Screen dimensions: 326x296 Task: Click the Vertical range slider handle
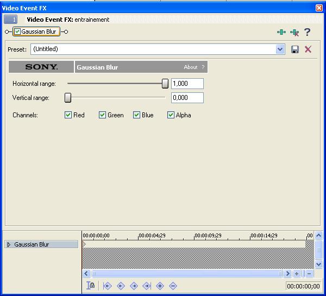pos(68,98)
